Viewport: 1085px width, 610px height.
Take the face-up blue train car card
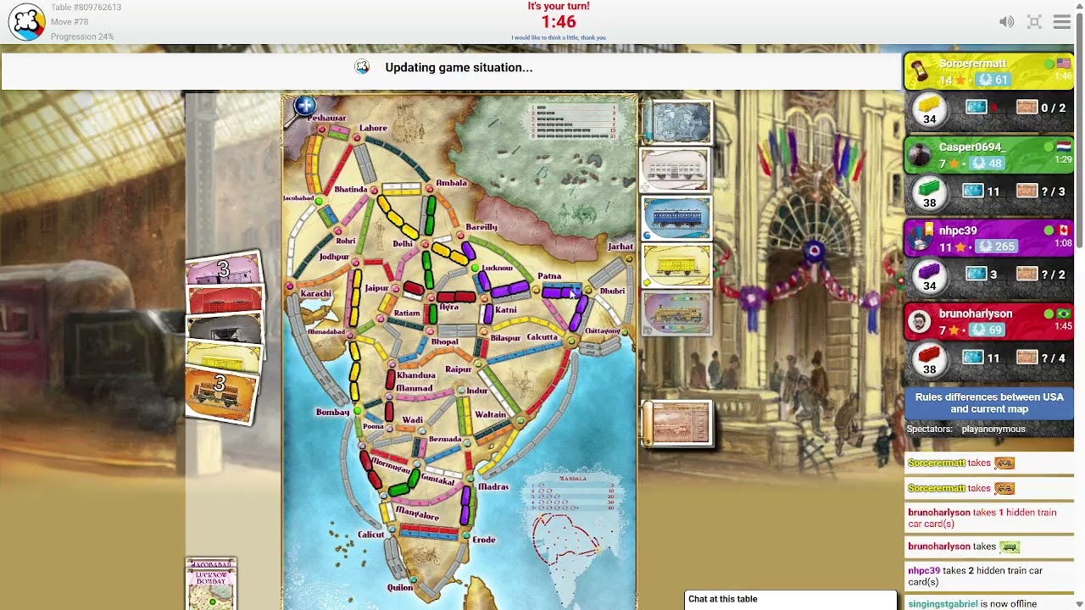click(x=676, y=219)
